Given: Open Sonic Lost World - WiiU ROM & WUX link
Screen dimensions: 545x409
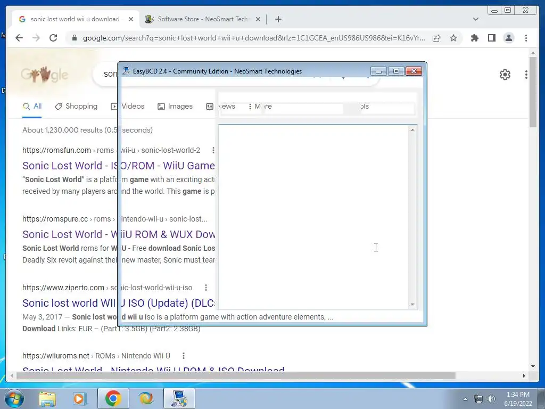Looking at the screenshot, I should click(x=119, y=234).
